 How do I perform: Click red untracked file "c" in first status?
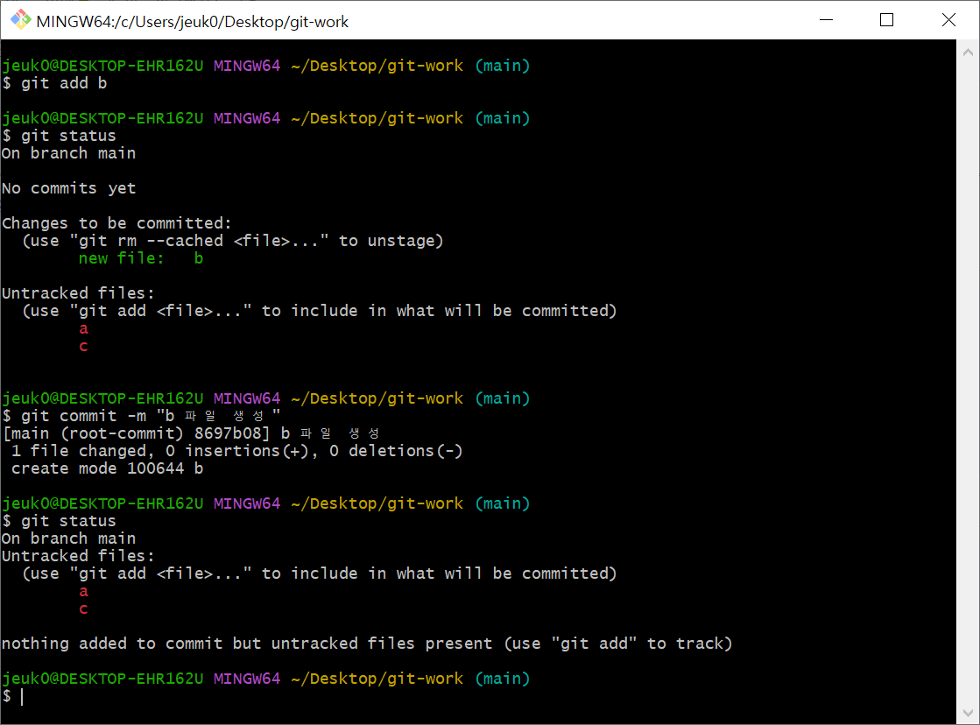(84, 346)
